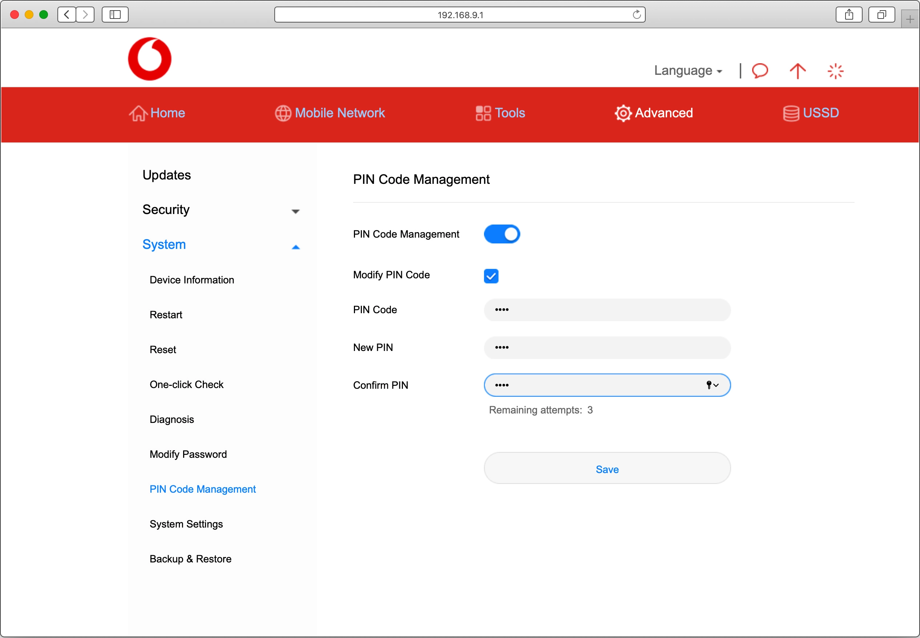The image size is (920, 638).
Task: Open the Mobile Network tab
Action: click(330, 113)
